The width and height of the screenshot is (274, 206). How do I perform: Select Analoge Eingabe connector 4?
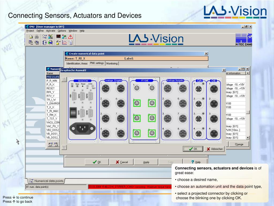tap(106, 134)
